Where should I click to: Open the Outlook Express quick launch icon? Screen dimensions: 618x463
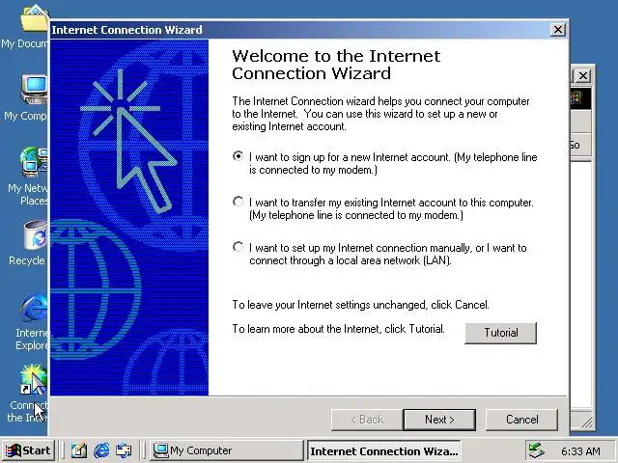tap(124, 450)
